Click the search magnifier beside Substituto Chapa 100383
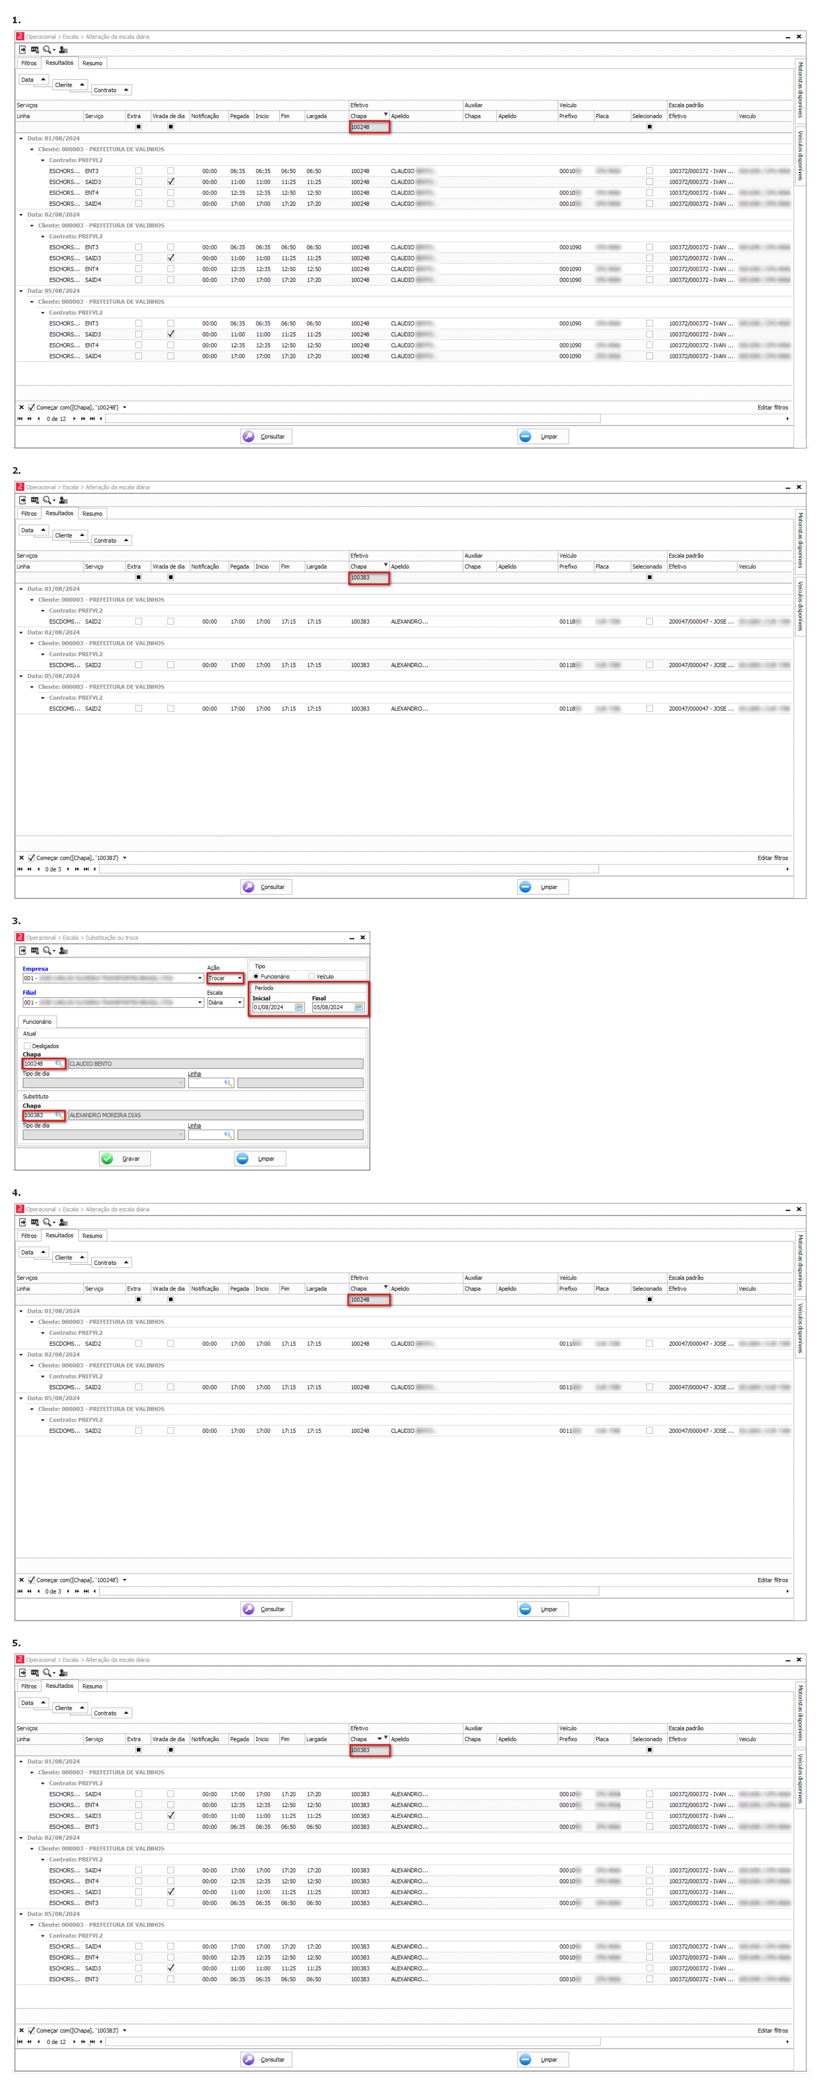821x2086 pixels. [58, 1115]
